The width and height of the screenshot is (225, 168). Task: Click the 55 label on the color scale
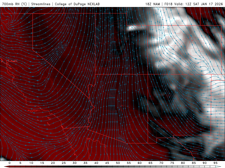coord(129,163)
